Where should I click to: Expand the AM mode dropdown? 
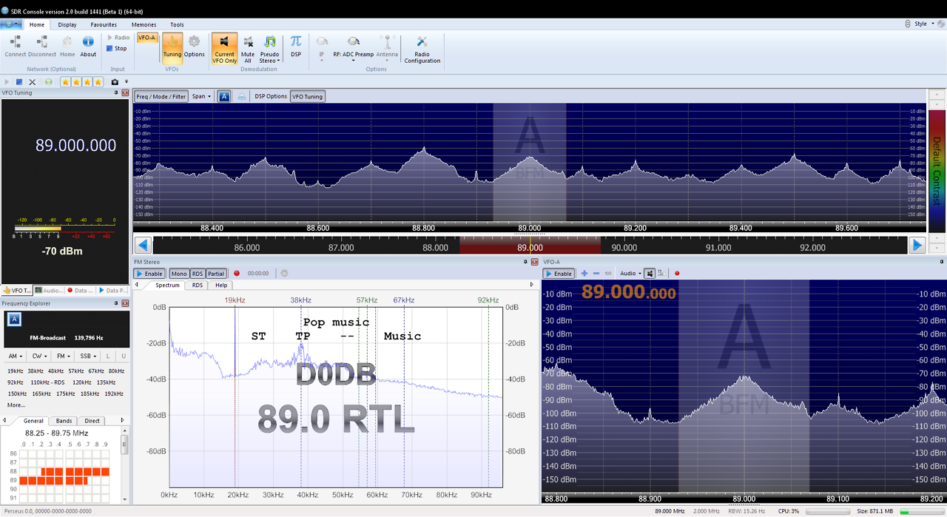coord(16,357)
